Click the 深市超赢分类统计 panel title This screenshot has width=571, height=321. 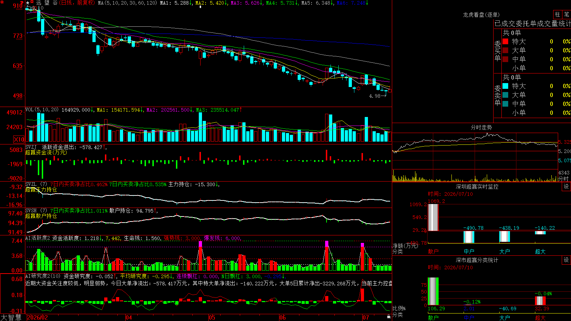(477, 260)
